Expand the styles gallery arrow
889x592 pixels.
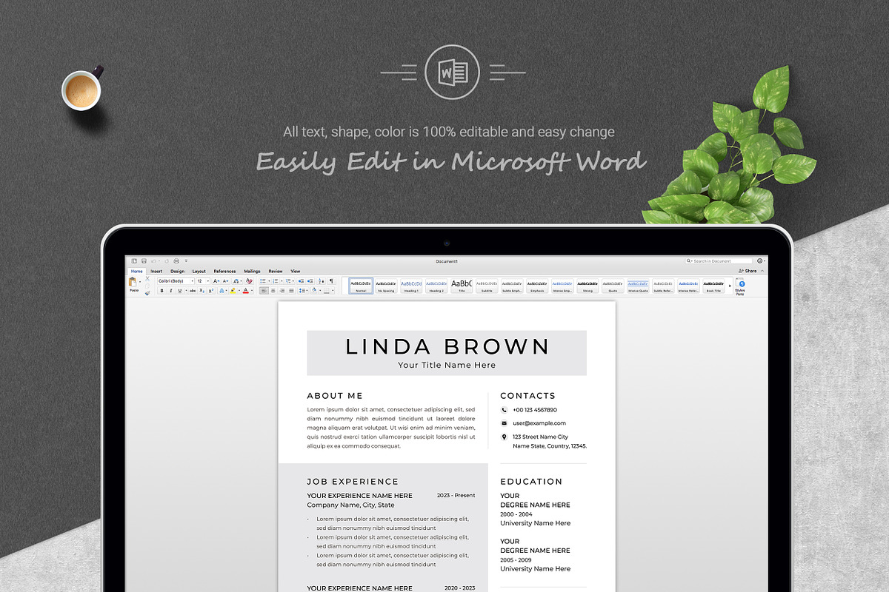[x=730, y=286]
